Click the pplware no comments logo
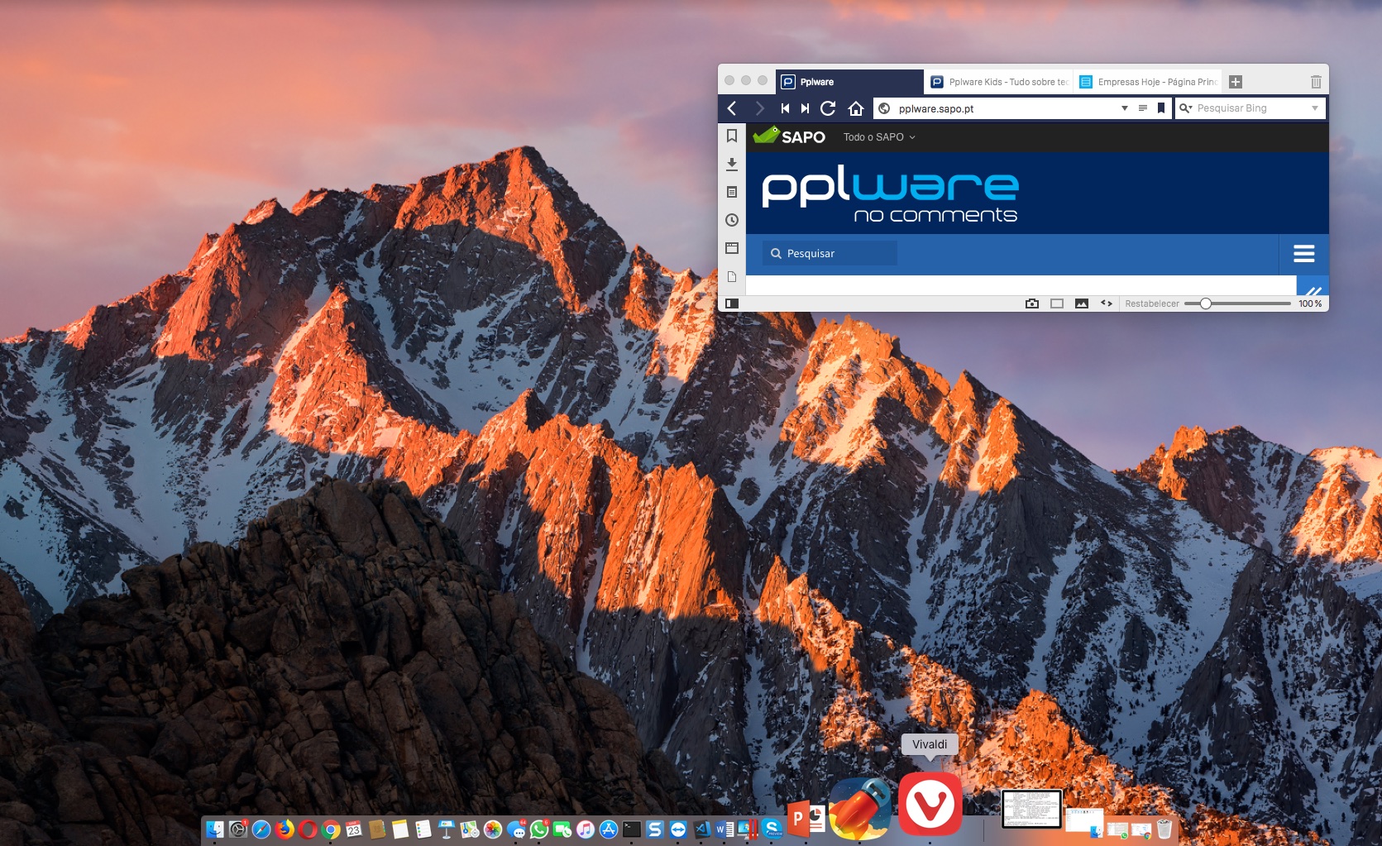1382x846 pixels. [890, 194]
